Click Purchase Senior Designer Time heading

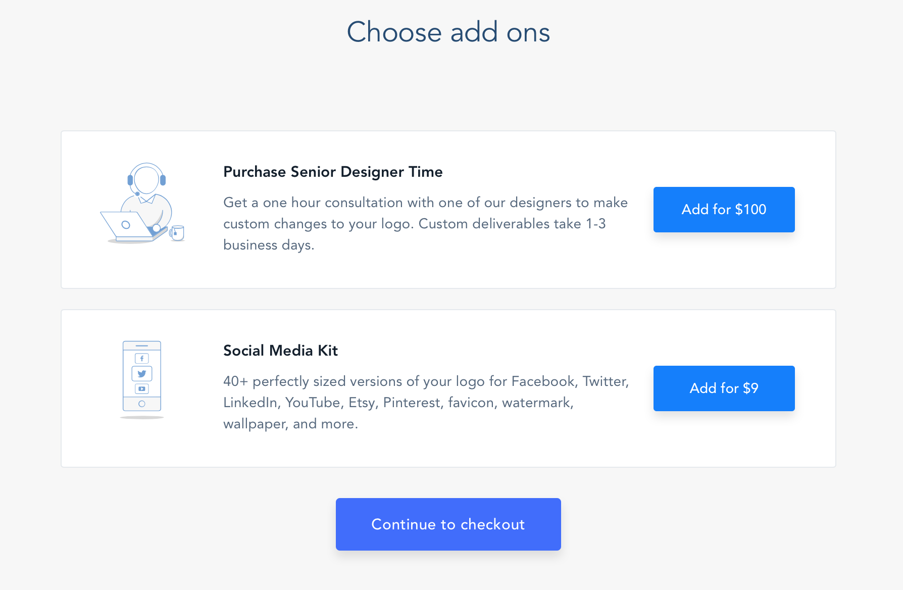click(333, 172)
